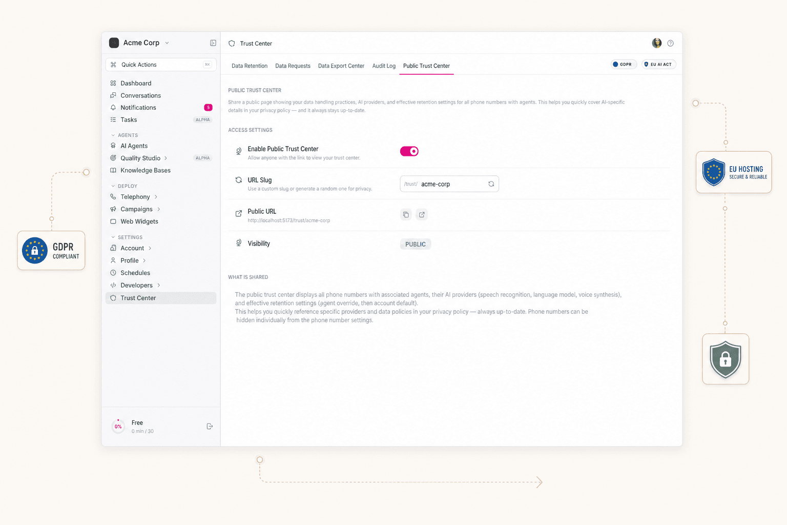Open the help question mark icon
This screenshot has height=525, width=787.
point(670,43)
